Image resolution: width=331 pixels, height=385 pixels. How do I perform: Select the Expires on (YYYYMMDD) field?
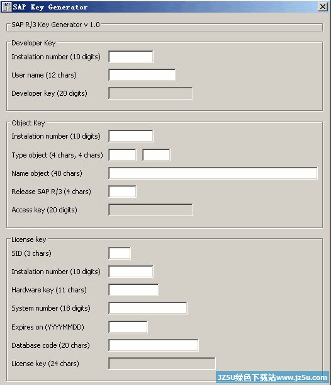point(128,327)
